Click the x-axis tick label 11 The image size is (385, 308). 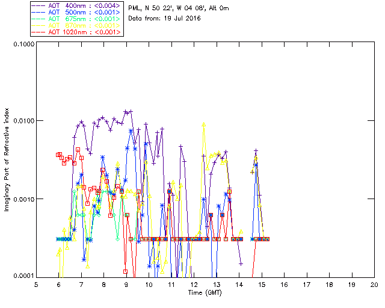(171, 285)
